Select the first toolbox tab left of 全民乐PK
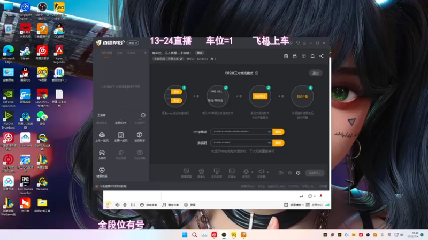The width and height of the screenshot is (428, 240). pyautogui.click(x=102, y=123)
